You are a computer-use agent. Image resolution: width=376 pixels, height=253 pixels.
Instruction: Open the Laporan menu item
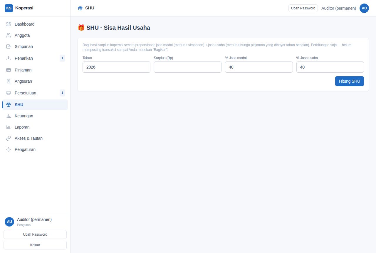(35, 127)
